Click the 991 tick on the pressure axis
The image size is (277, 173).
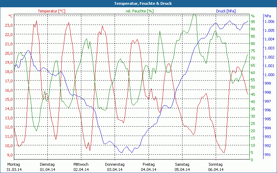point(268,154)
